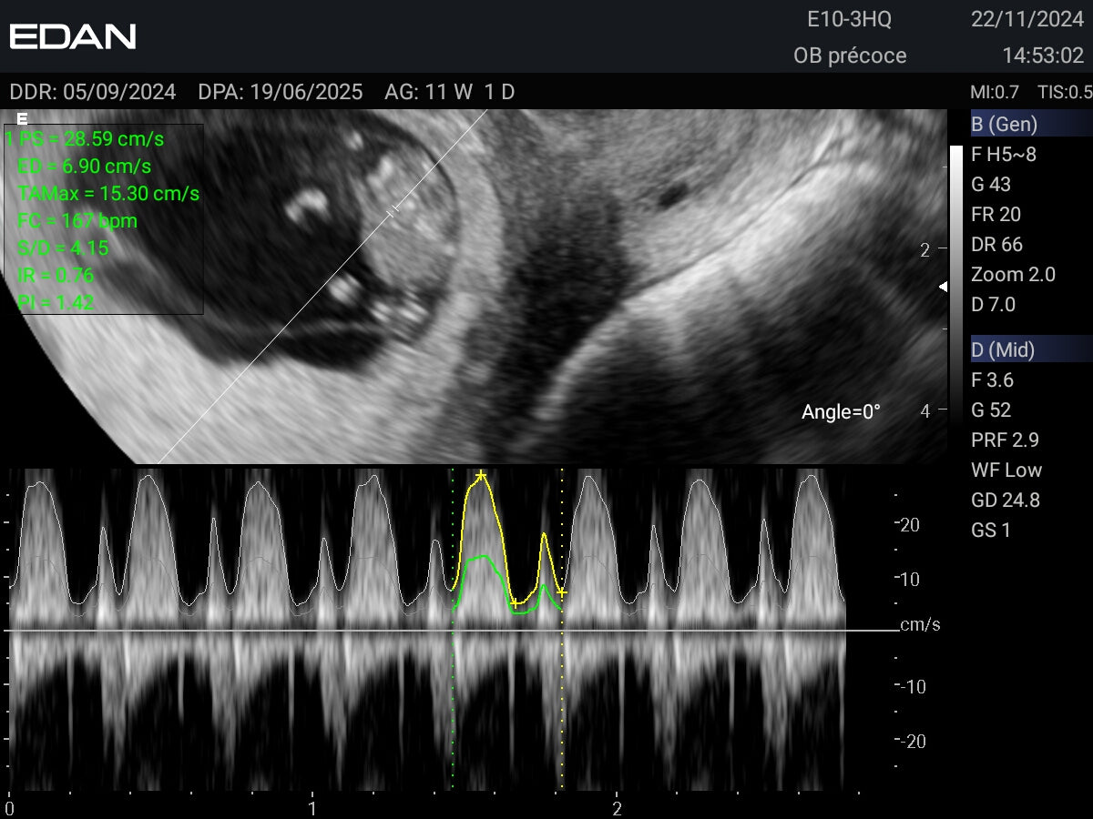
Task: Click the PI = 1.42 result
Action: point(56,302)
